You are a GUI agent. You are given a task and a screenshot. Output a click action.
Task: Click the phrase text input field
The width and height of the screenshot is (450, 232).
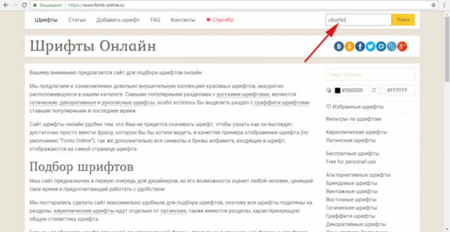click(370, 74)
